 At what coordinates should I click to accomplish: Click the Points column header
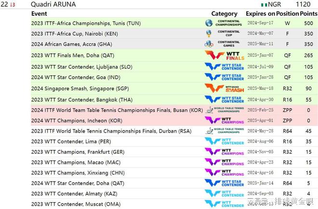308,13
